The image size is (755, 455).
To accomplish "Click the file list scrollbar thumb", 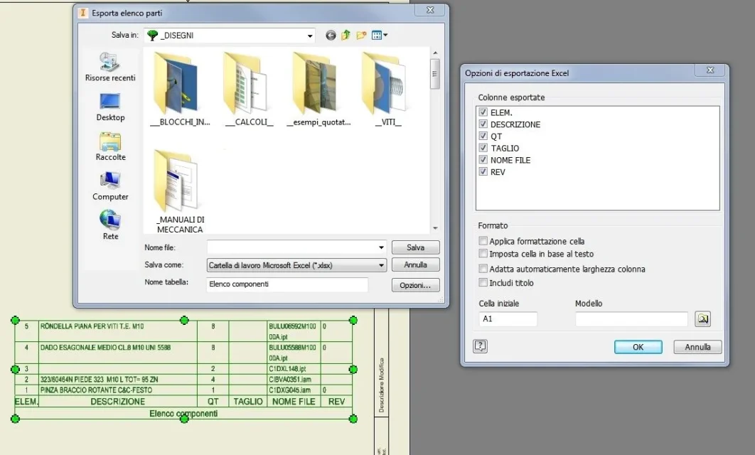I will tap(434, 74).
